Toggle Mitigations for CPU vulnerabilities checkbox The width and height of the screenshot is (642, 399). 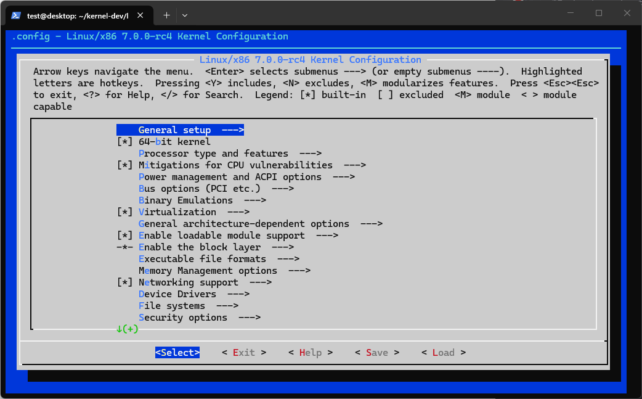click(x=125, y=165)
